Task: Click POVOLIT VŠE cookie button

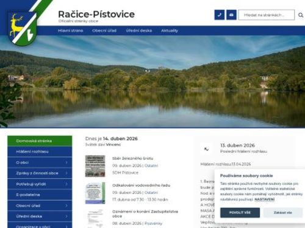Action: pos(240,213)
